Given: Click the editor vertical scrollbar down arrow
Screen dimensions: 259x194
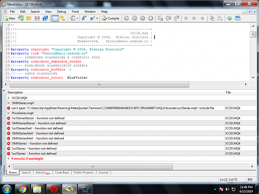Looking at the screenshot, I should point(253,77).
